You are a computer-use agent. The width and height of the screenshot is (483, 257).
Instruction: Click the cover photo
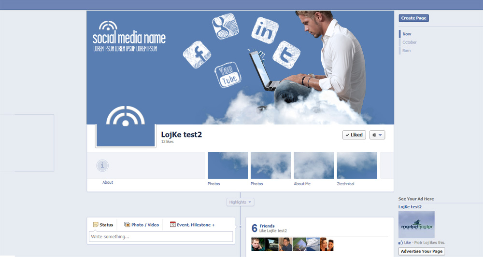click(x=240, y=68)
